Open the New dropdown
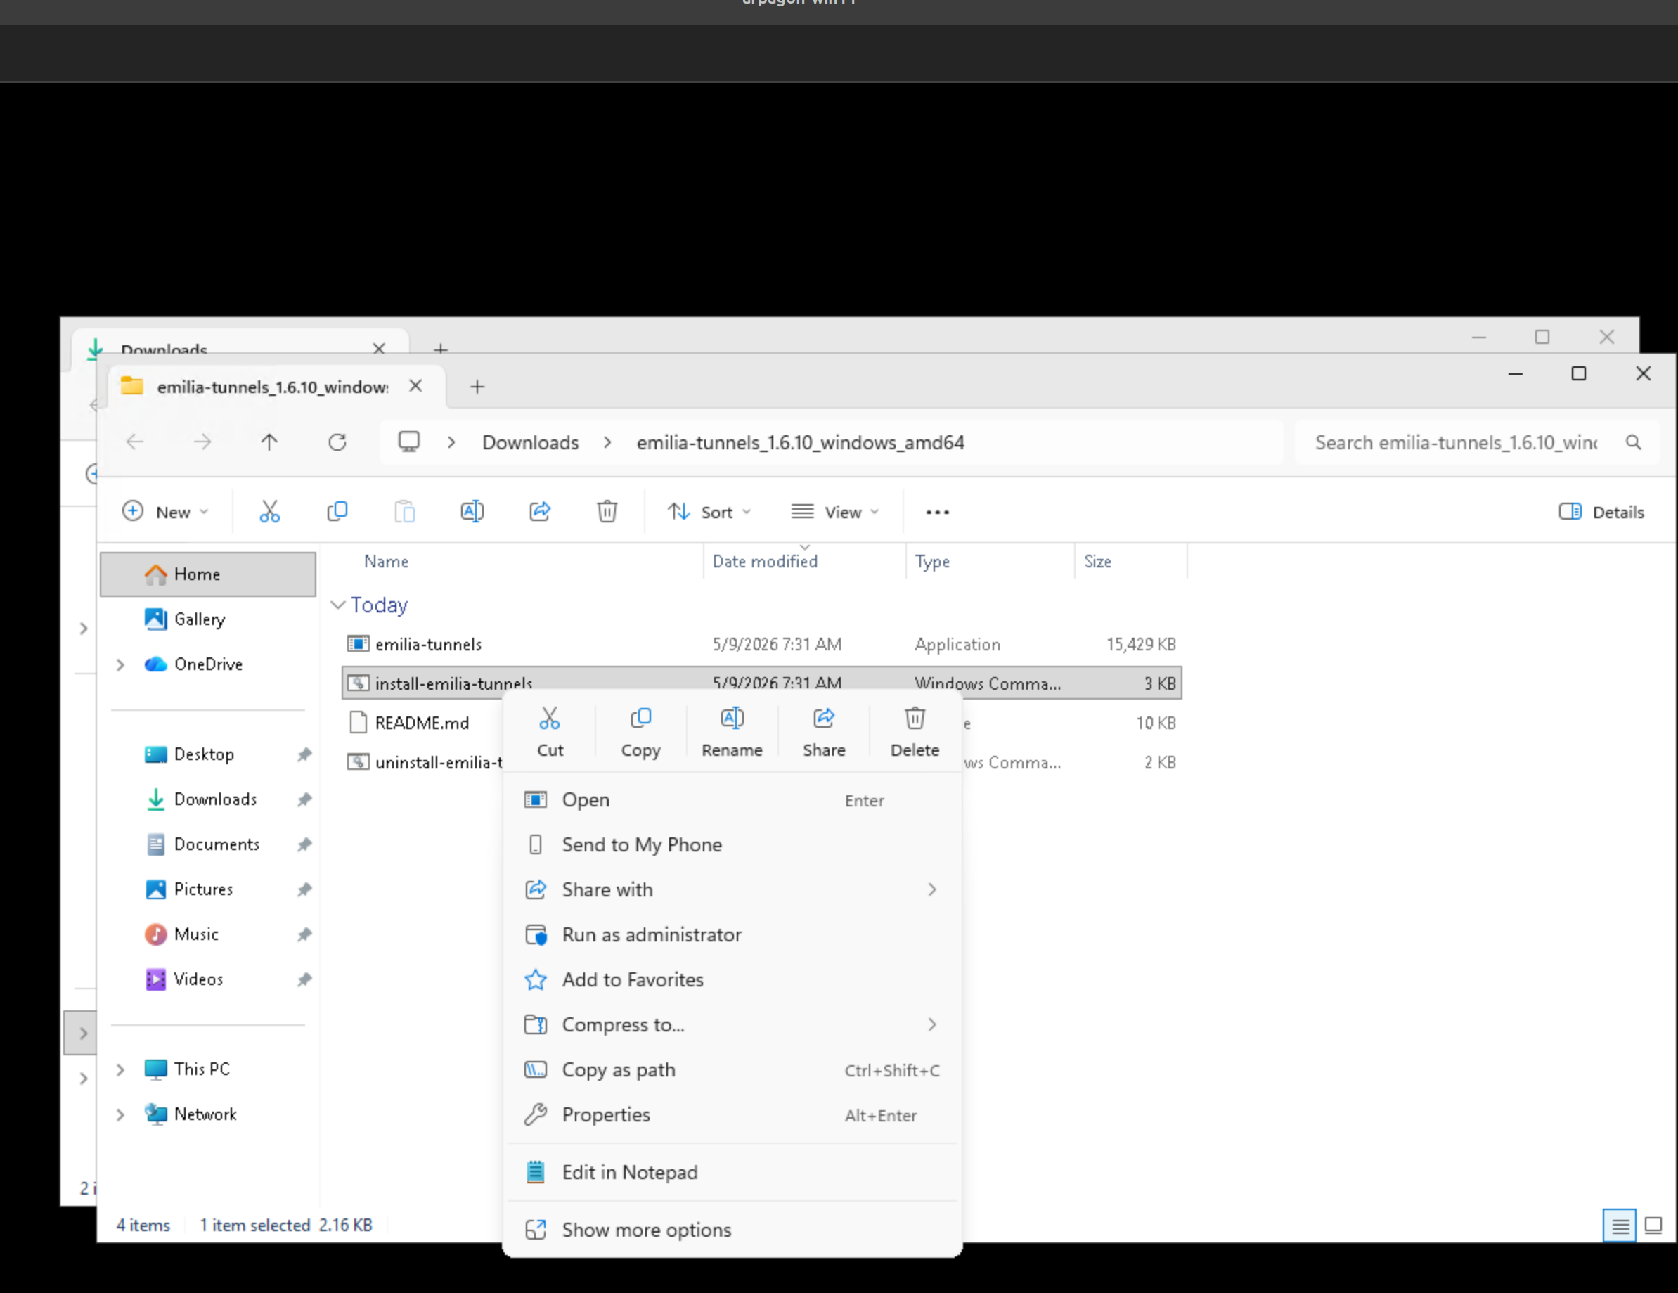This screenshot has width=1678, height=1293. click(x=166, y=513)
